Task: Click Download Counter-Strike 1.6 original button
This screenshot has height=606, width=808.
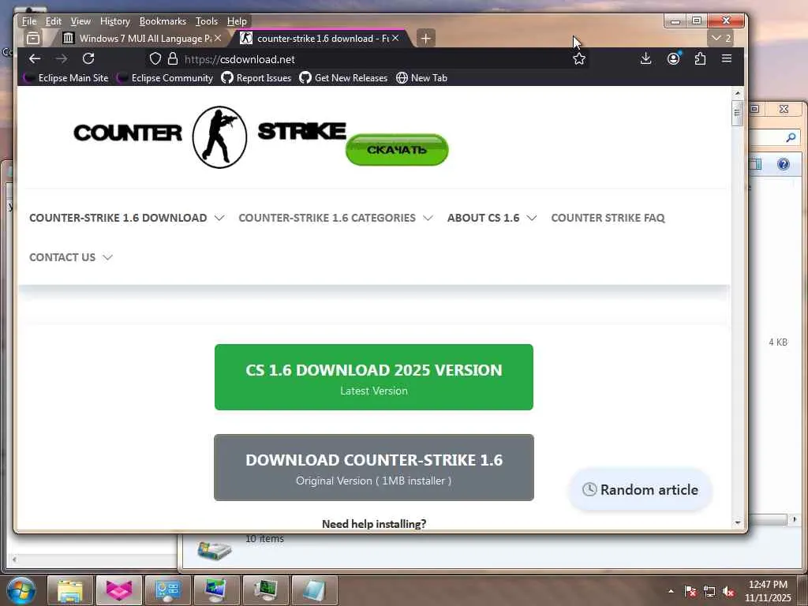Action: click(x=373, y=467)
